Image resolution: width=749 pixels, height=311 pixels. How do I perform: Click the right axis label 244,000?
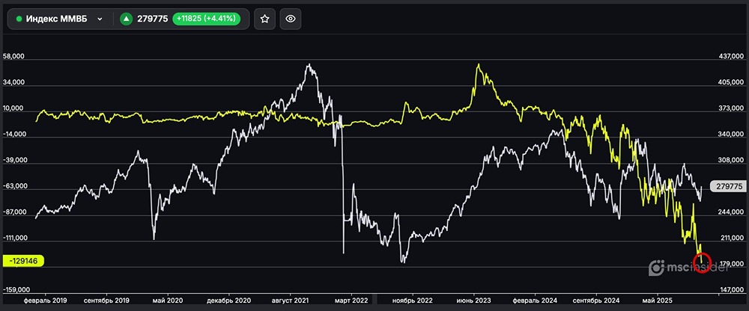[x=731, y=212]
